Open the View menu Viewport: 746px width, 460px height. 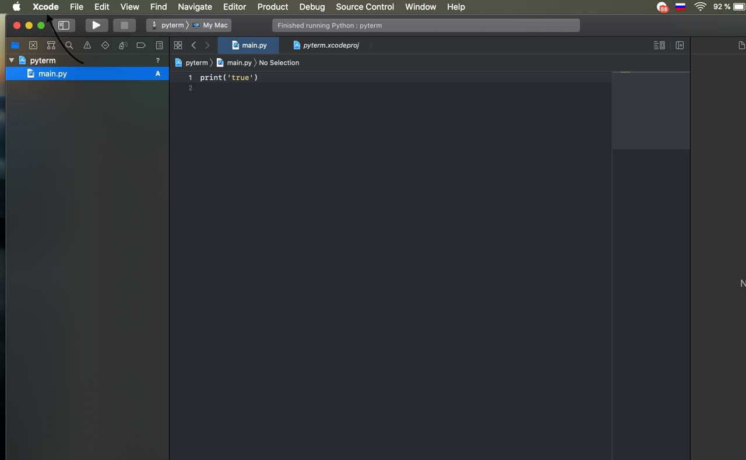pos(129,6)
